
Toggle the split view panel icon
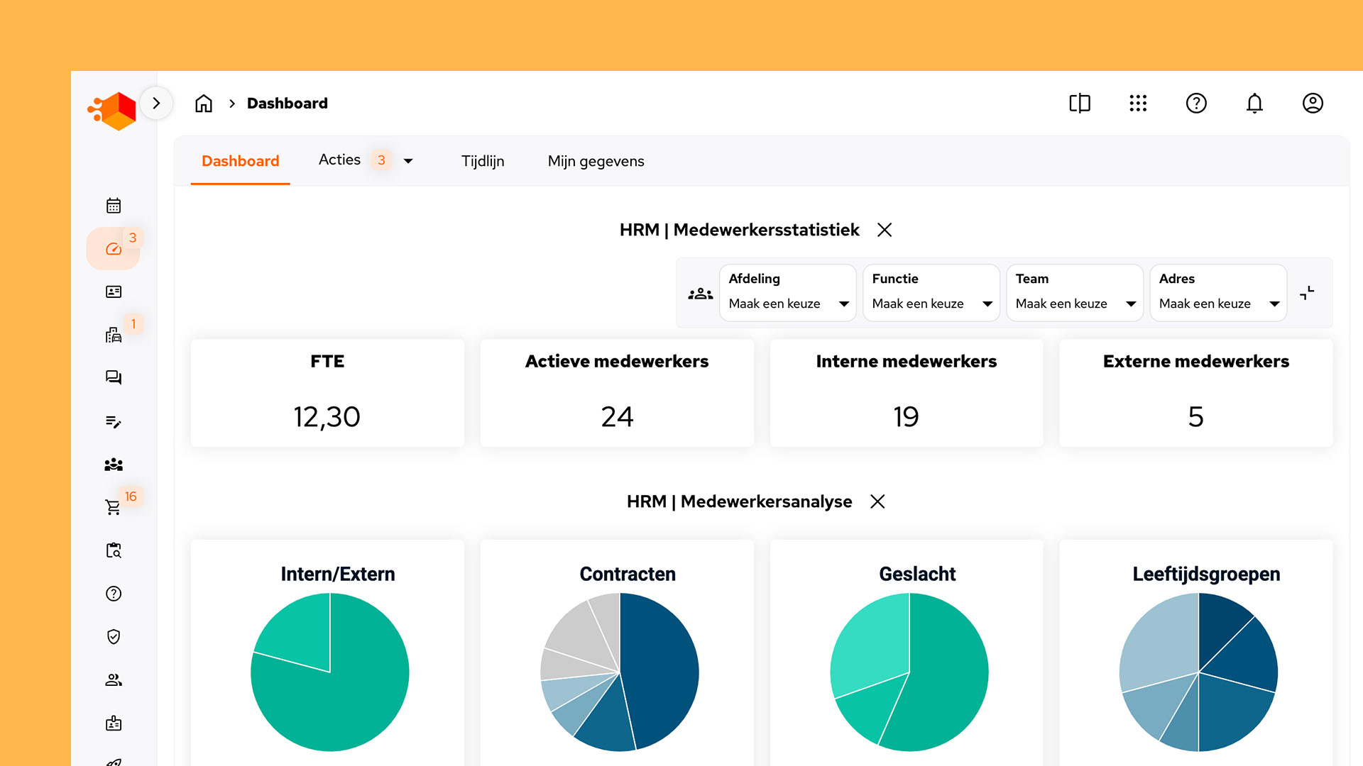coord(1080,104)
